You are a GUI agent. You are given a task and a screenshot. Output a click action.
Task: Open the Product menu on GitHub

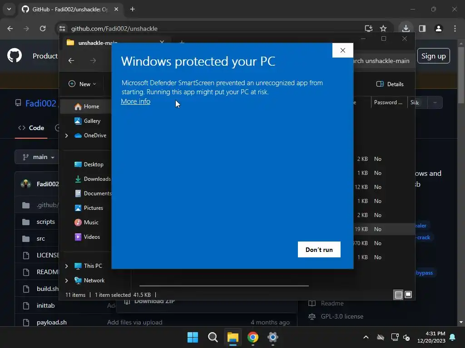click(45, 56)
